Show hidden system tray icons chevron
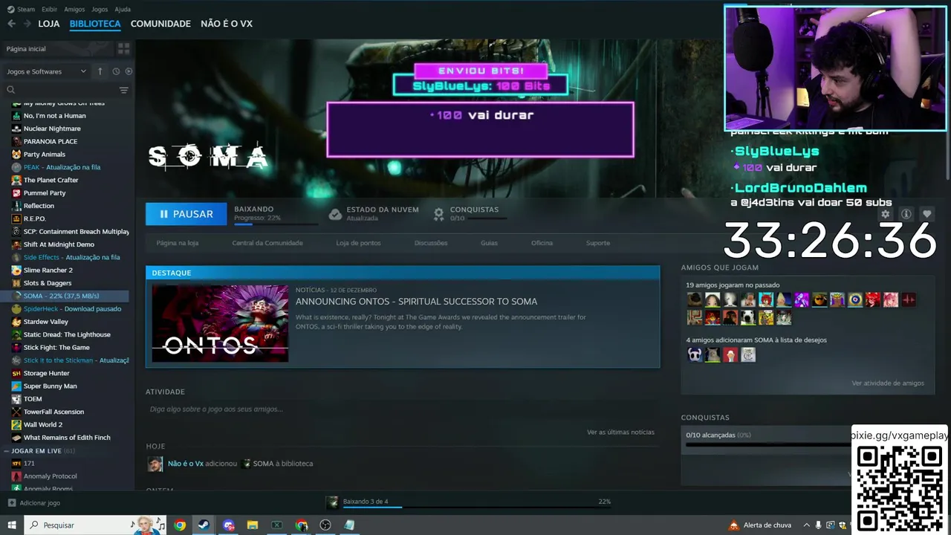This screenshot has width=951, height=535. pos(806,525)
